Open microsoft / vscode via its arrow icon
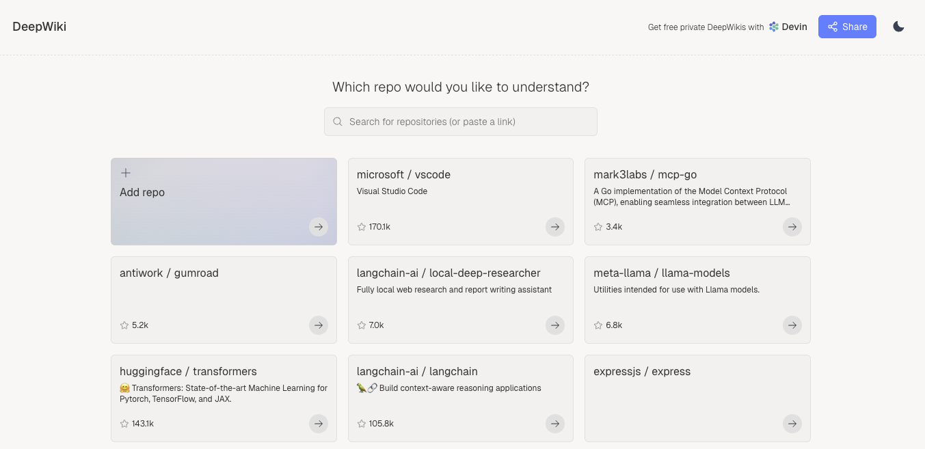This screenshot has width=925, height=449. (x=555, y=227)
